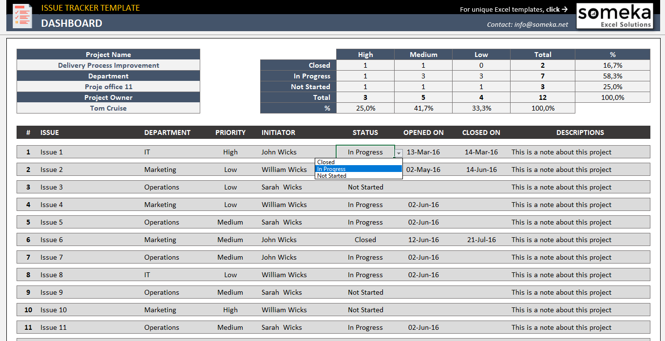This screenshot has height=341, width=665.
Task: Click the "High" summary column header
Action: coord(365,54)
